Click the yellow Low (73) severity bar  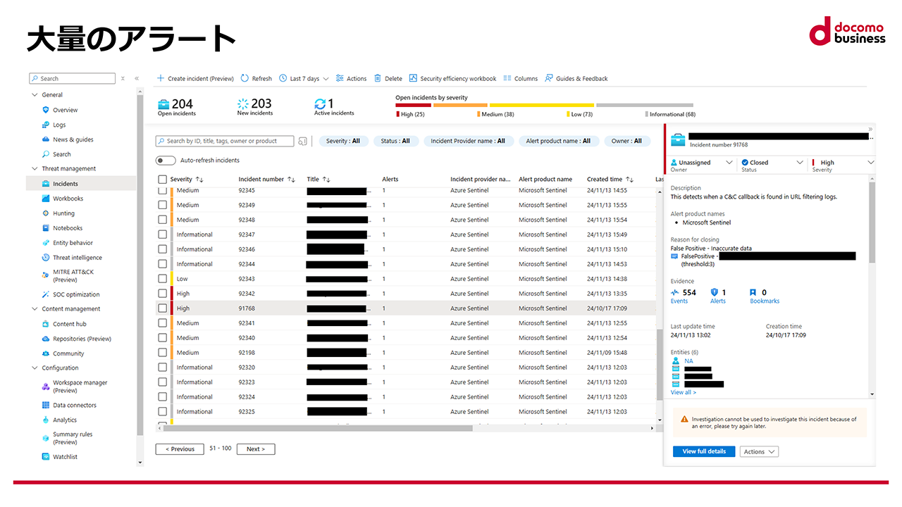[x=542, y=106]
